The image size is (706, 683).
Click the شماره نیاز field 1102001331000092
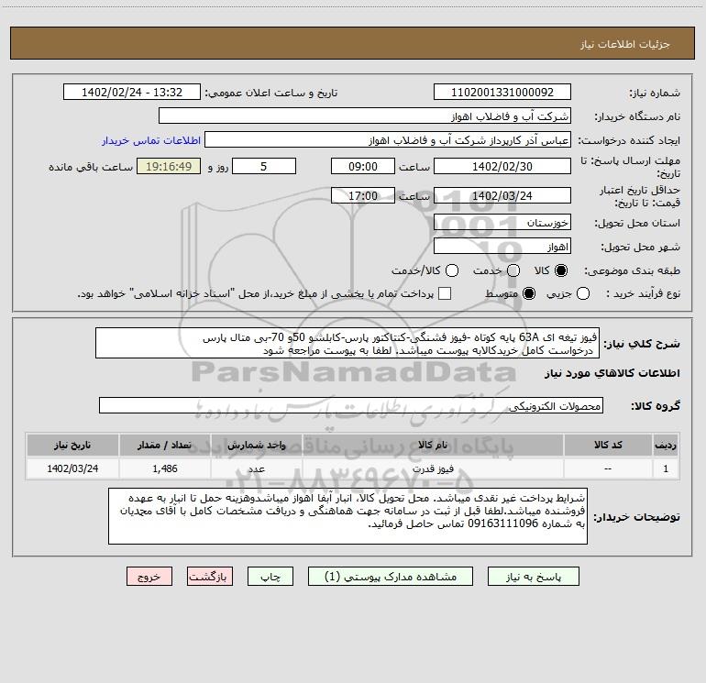[x=502, y=93]
